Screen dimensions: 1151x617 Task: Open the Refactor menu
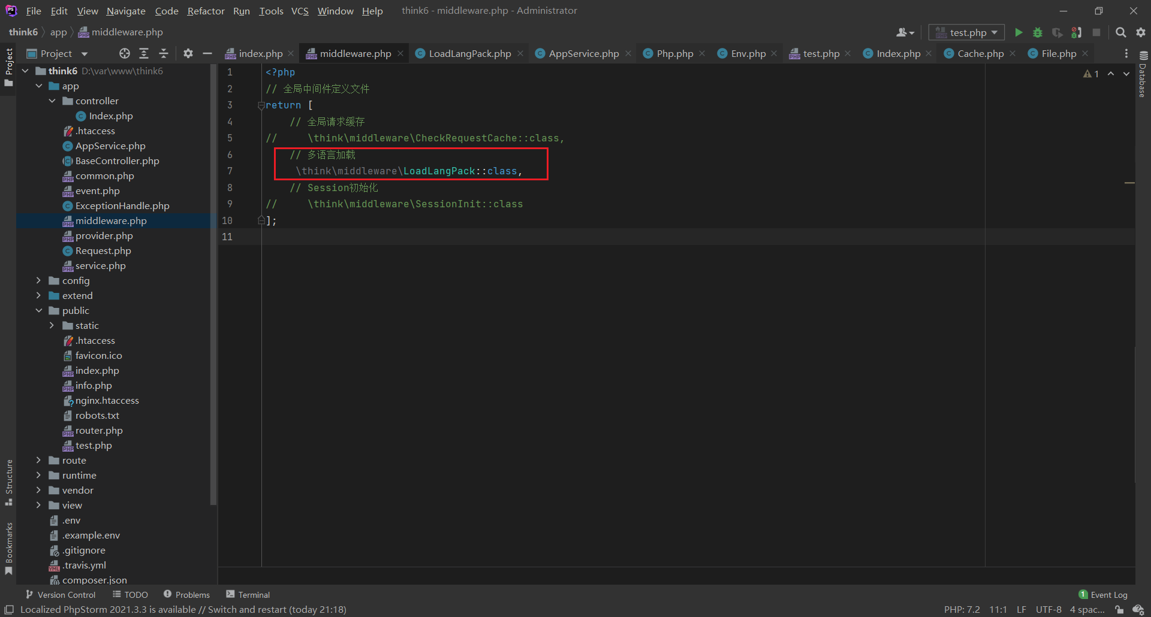(x=206, y=11)
